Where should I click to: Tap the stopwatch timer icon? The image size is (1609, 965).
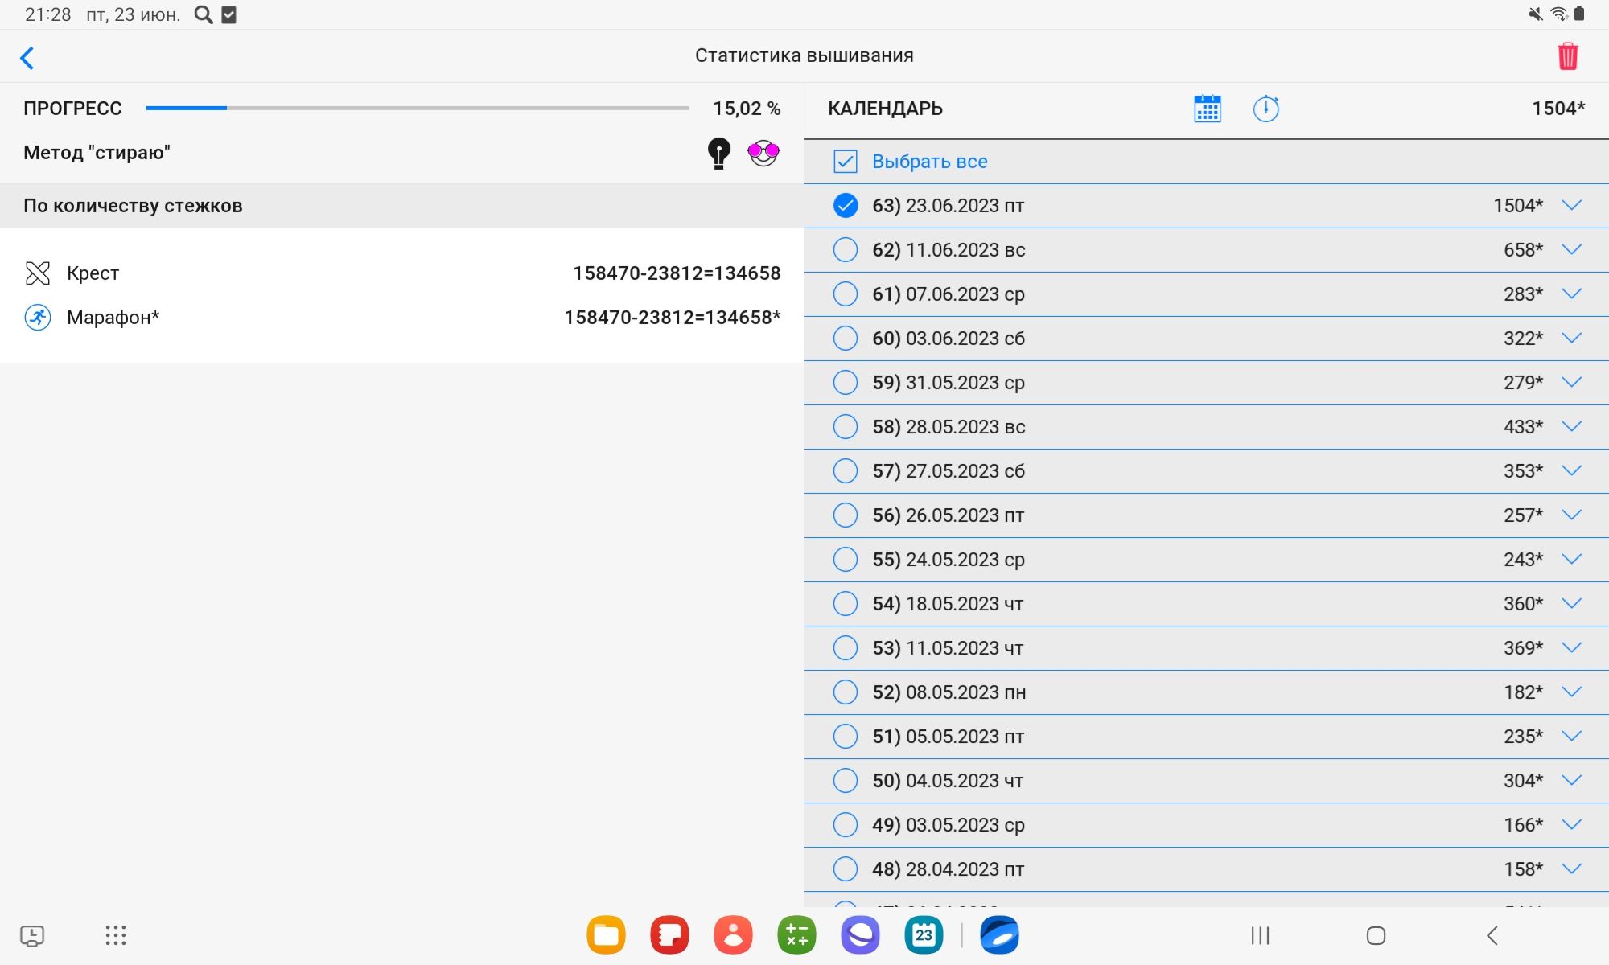tap(1265, 109)
